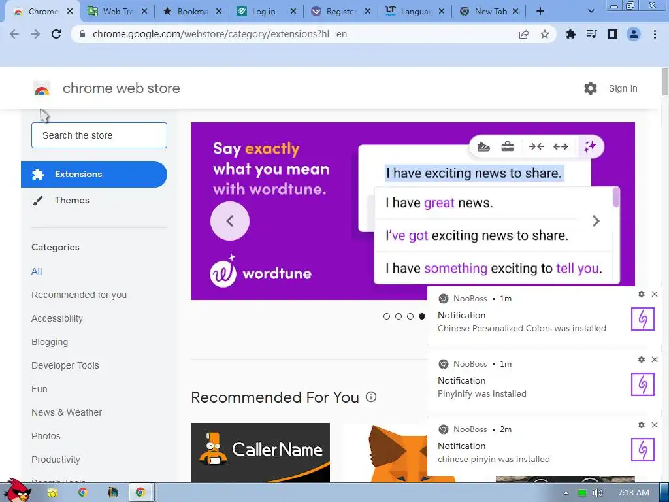Go back to the previous page
The height and width of the screenshot is (502, 669).
pos(14,34)
